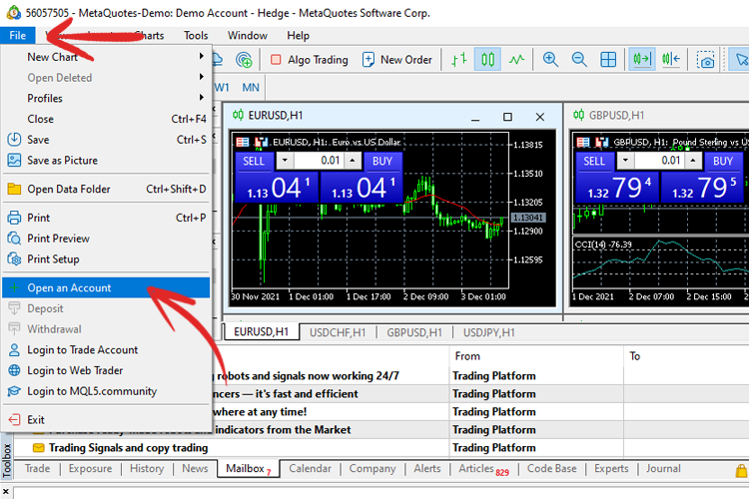Click SELL on GBPUSD chart
The width and height of the screenshot is (749, 499).
point(594,161)
